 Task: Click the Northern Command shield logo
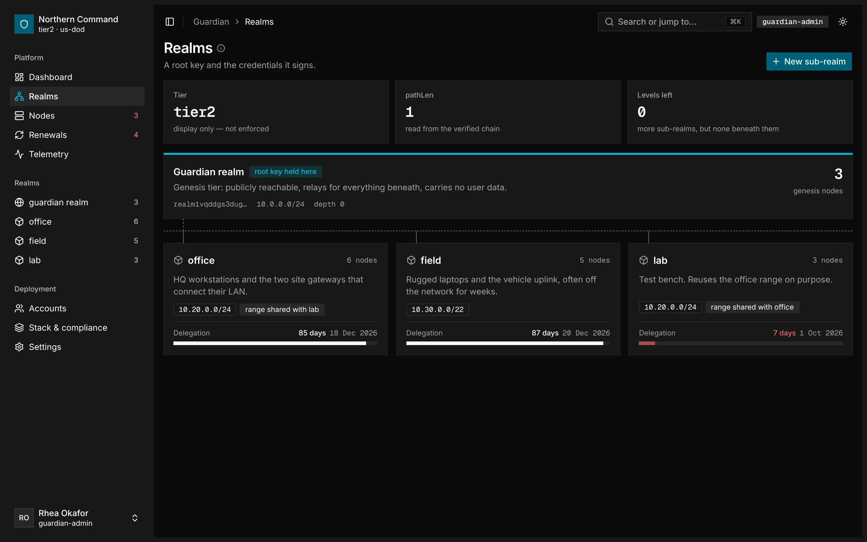pos(24,24)
